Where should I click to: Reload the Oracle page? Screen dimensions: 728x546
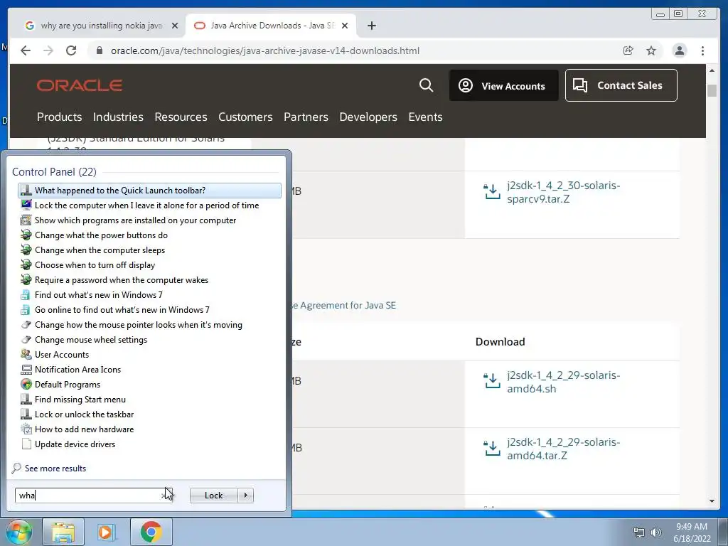[71, 50]
